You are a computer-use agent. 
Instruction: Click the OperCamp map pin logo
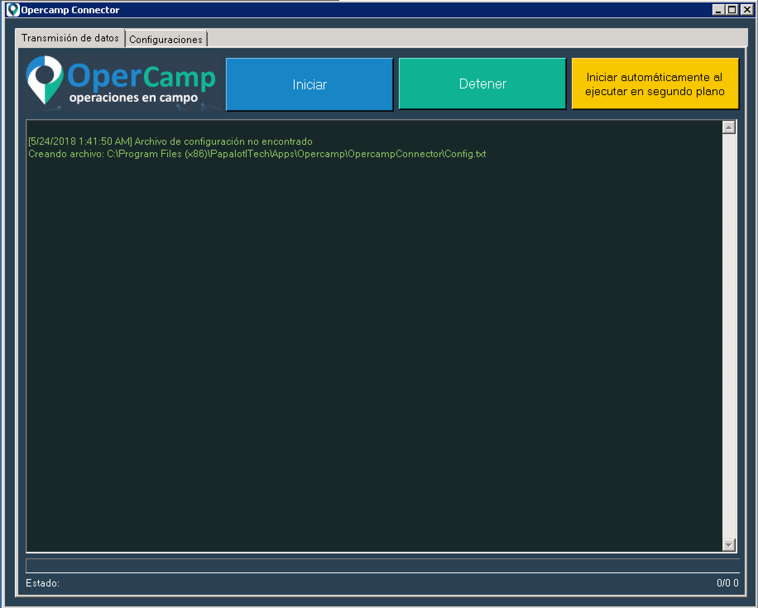tap(44, 79)
